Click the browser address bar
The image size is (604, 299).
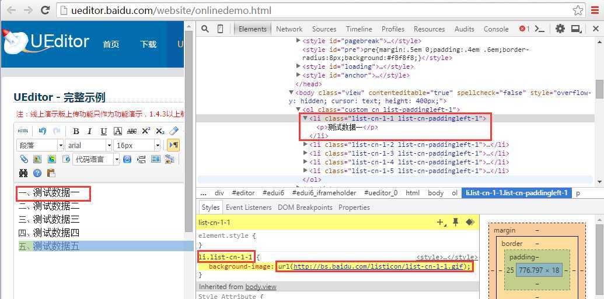(320, 10)
